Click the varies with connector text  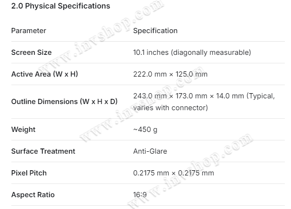[x=170, y=108]
